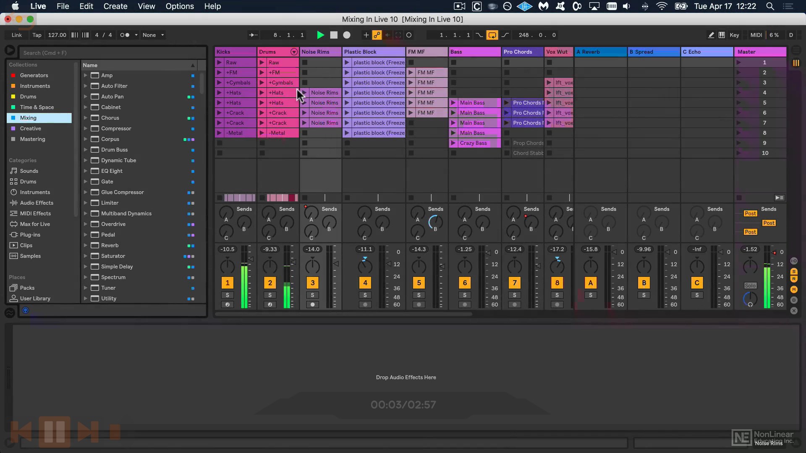
Task: Expand the Compressor device folder
Action: tap(85, 129)
